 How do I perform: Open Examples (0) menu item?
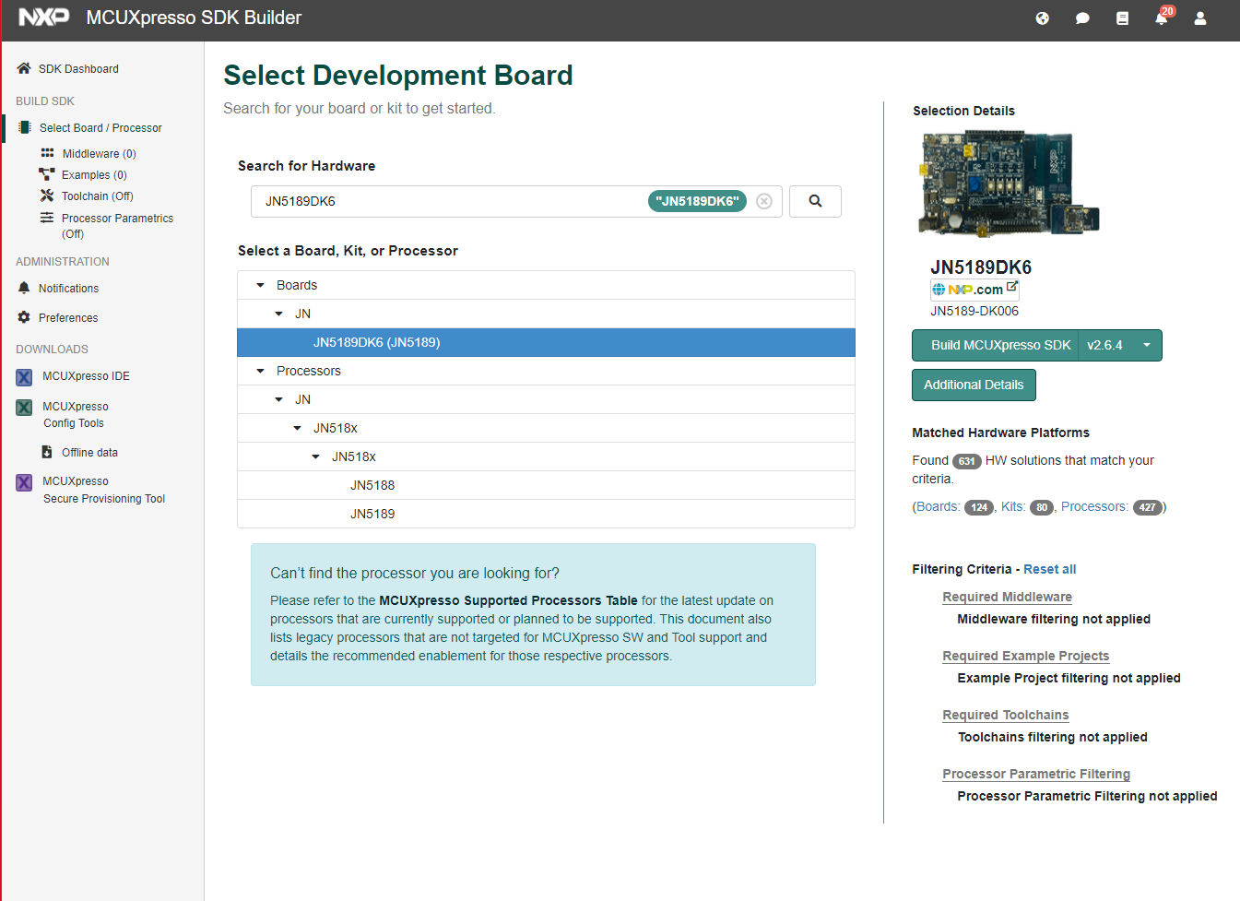[94, 175]
